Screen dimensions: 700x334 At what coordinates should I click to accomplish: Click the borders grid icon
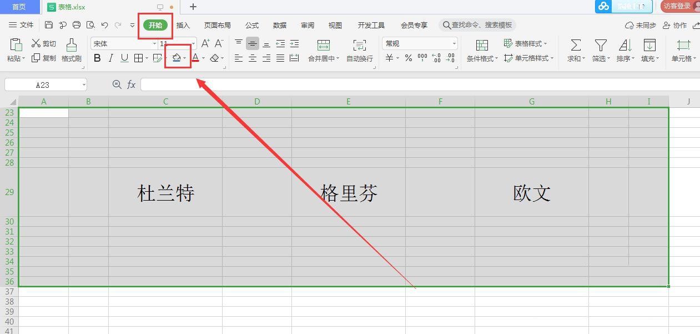[x=138, y=58]
